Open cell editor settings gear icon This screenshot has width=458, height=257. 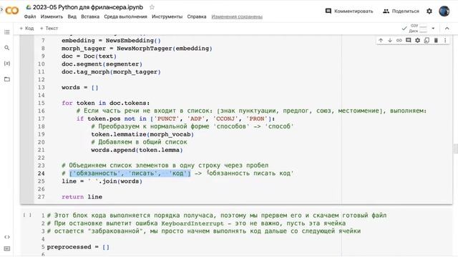coord(417,41)
